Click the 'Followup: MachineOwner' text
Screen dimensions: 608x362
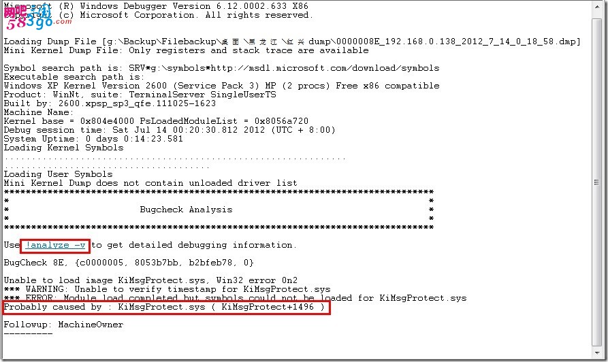pos(63,325)
